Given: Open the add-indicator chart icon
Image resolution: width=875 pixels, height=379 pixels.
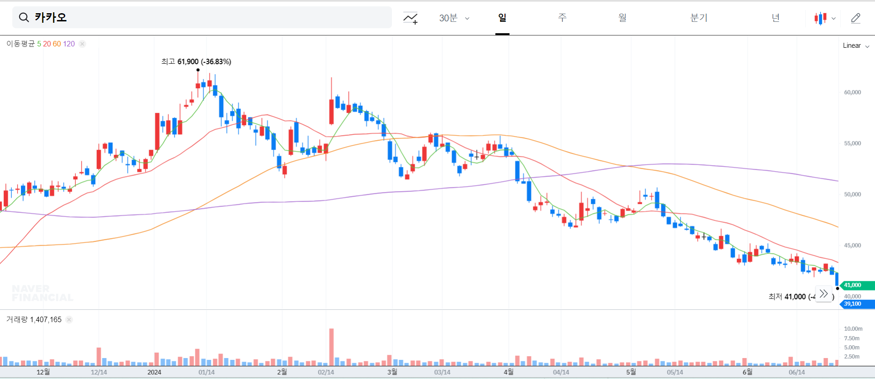Looking at the screenshot, I should coord(410,18).
